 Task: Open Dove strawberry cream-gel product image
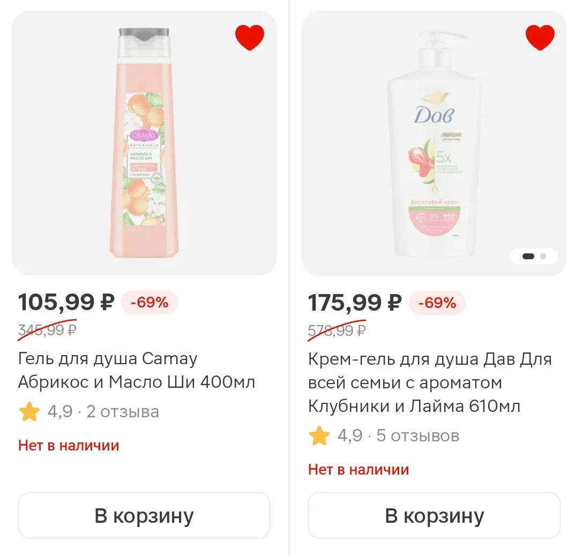[x=434, y=143]
